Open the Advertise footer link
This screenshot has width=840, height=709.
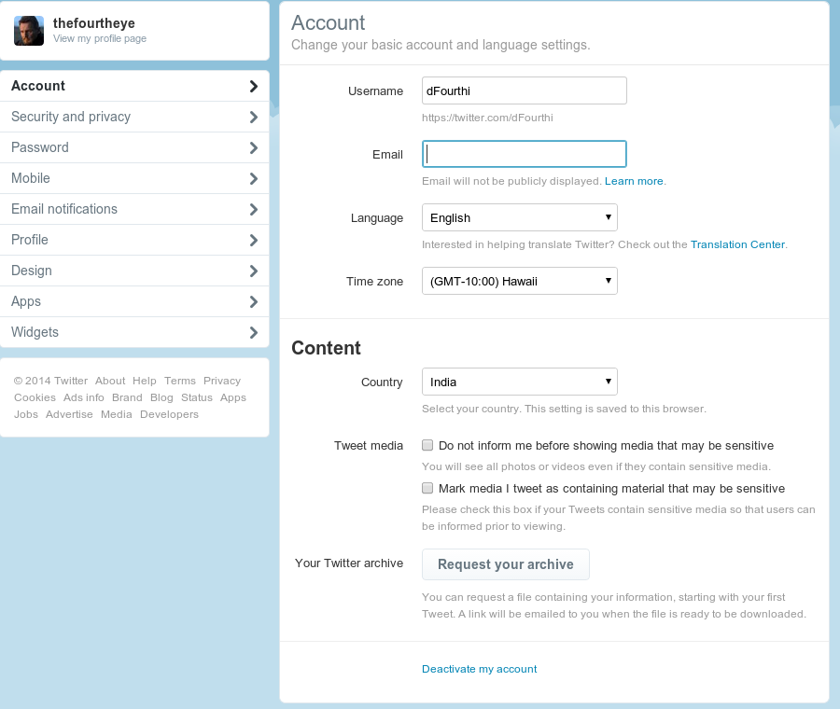(x=69, y=414)
